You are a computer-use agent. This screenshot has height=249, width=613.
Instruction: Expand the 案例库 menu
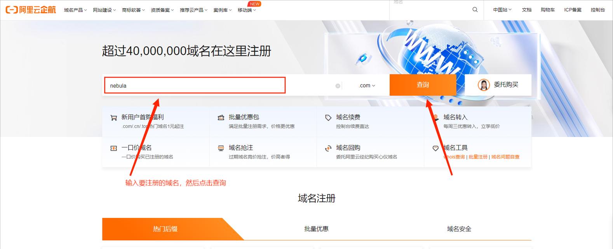tap(223, 10)
